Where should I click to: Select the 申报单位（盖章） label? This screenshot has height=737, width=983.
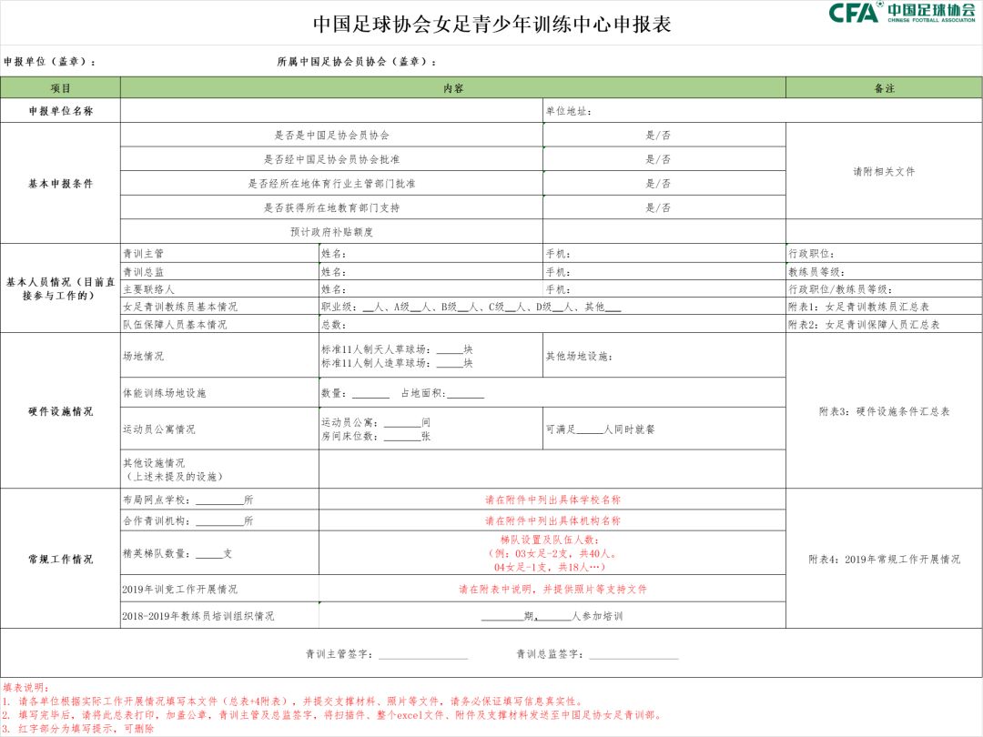click(x=50, y=62)
